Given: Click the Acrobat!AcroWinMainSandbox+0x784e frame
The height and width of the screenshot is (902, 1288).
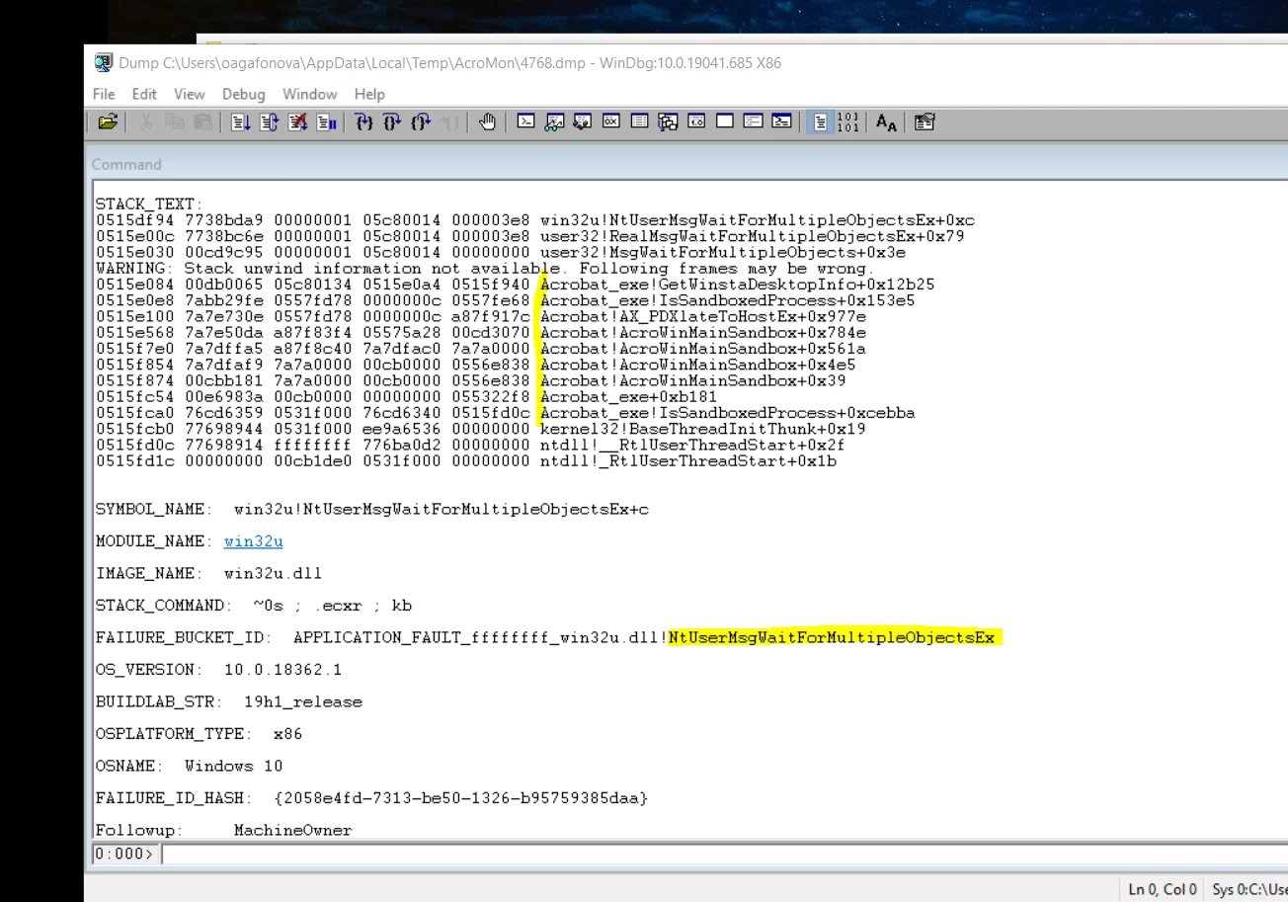Looking at the screenshot, I should click(703, 333).
